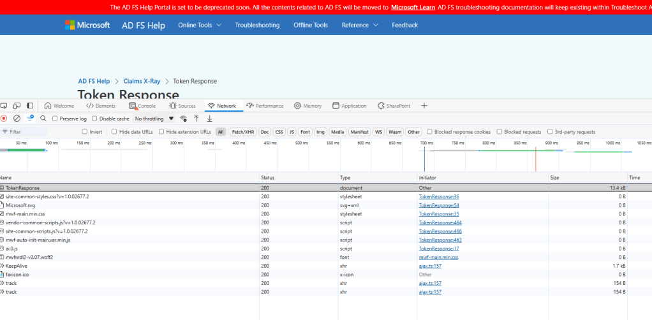This screenshot has width=652, height=320.
Task: Click the import HAR upload arrow icon
Action: coord(196,119)
